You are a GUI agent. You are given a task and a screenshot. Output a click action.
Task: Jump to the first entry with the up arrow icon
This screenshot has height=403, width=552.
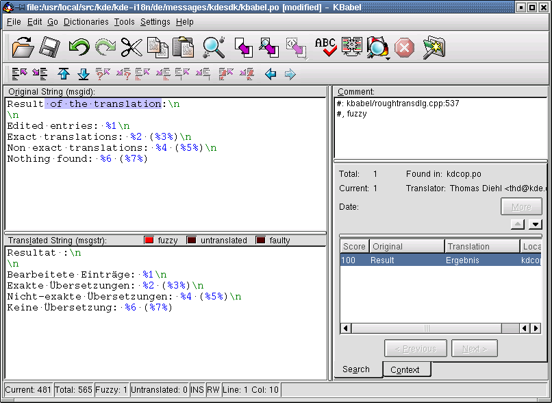pyautogui.click(x=64, y=74)
